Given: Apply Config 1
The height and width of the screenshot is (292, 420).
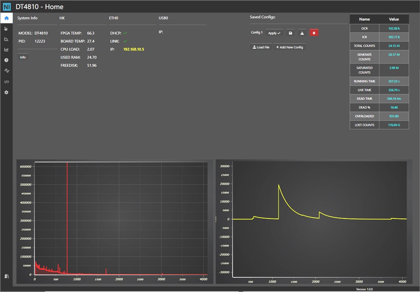Looking at the screenshot, I should pos(274,33).
